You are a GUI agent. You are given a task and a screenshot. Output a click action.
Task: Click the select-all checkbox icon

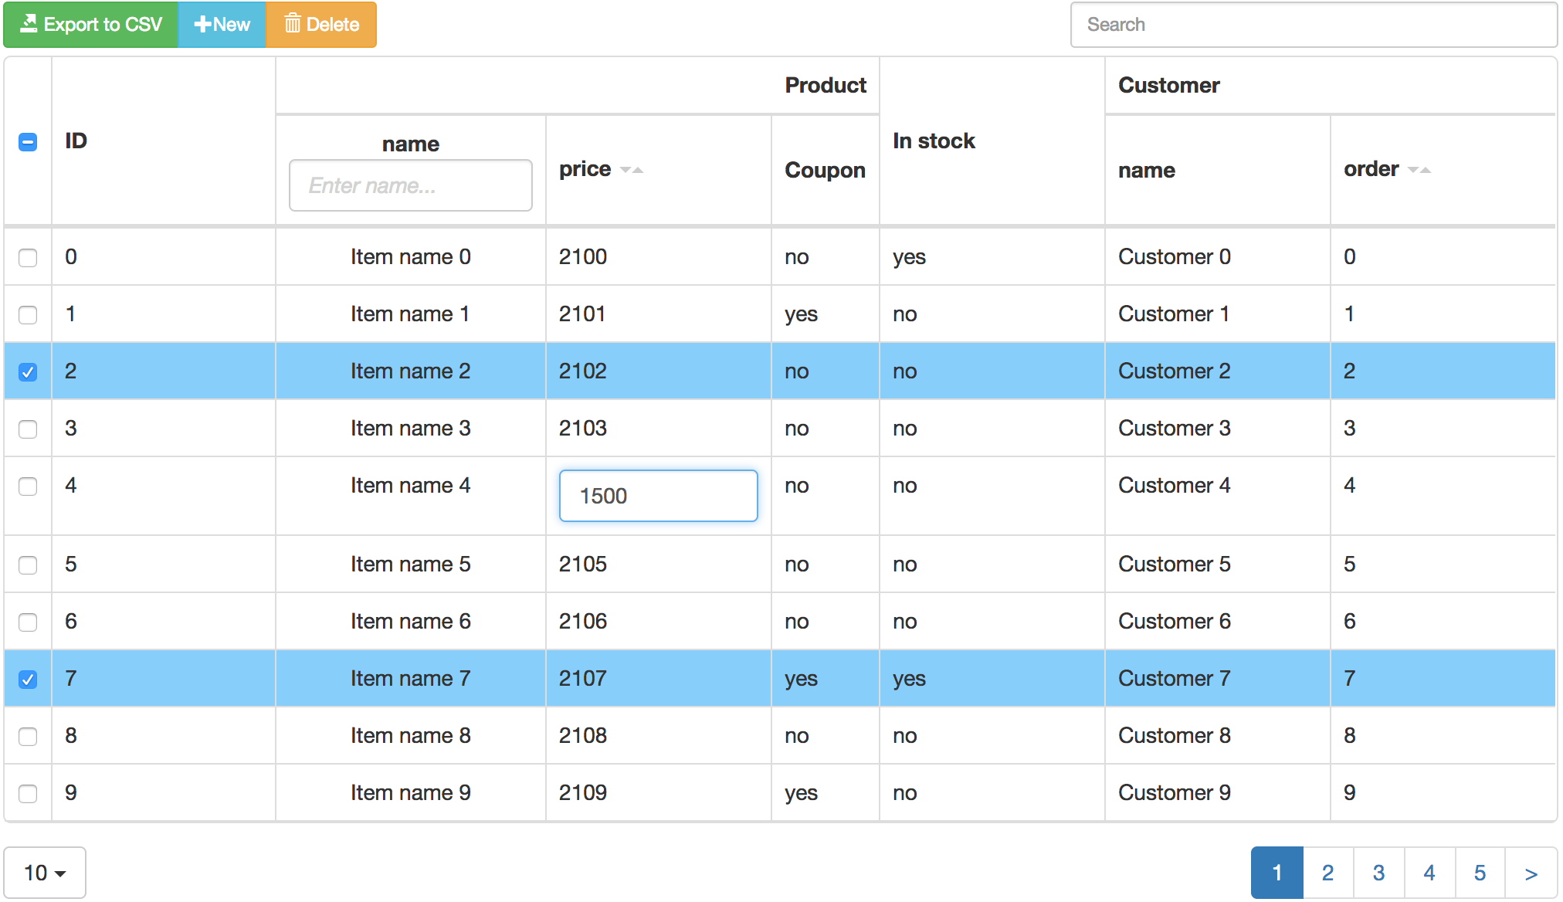(x=28, y=142)
